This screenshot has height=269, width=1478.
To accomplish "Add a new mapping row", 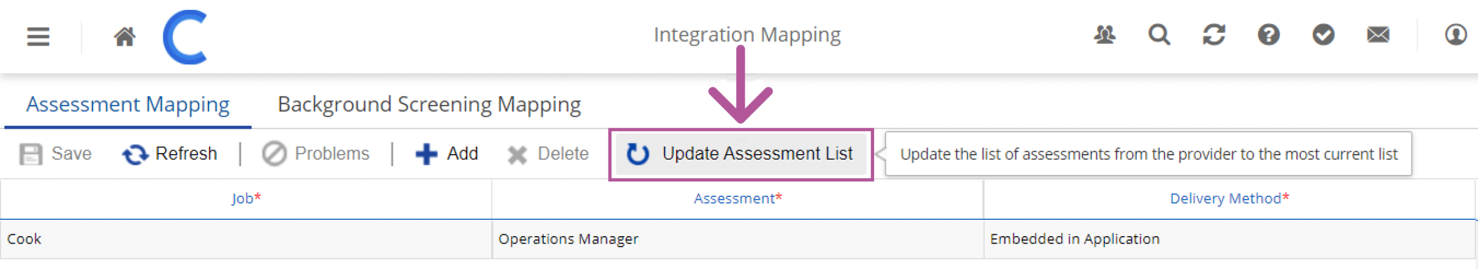I will (x=447, y=154).
